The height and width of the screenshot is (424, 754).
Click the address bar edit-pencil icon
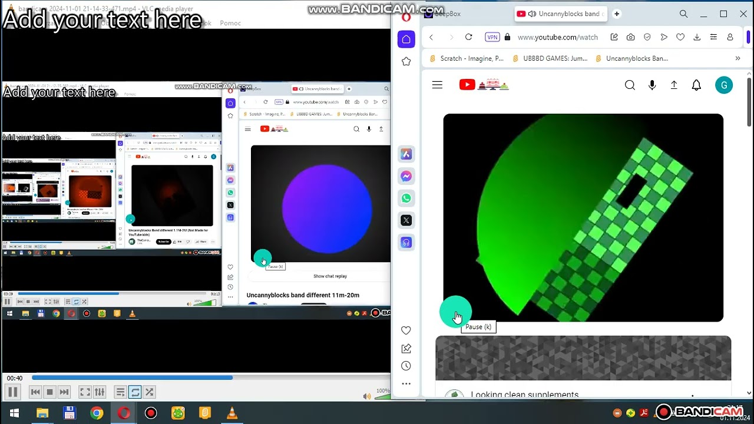coord(614,37)
